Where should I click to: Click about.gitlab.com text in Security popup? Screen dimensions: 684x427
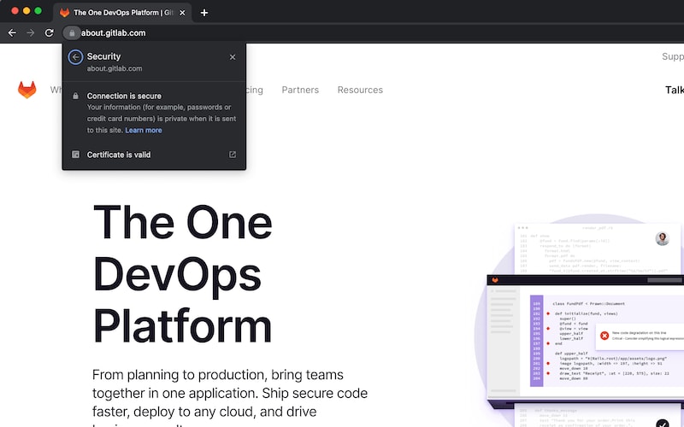click(x=115, y=69)
